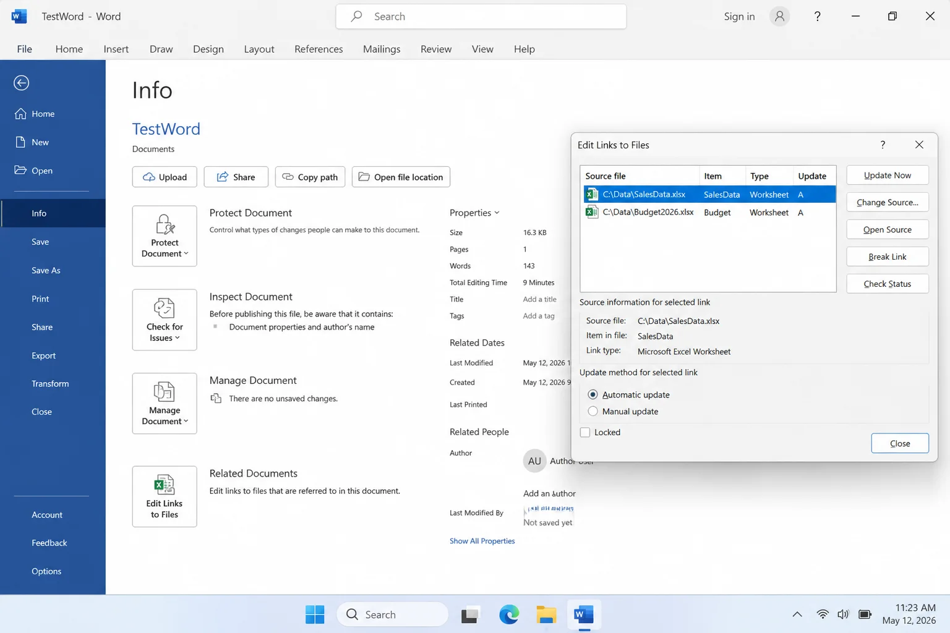Open File Explorer from taskbar
The height and width of the screenshot is (633, 950).
tap(546, 614)
